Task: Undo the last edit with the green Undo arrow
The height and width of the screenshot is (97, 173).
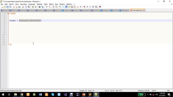Action: pos(33,7)
